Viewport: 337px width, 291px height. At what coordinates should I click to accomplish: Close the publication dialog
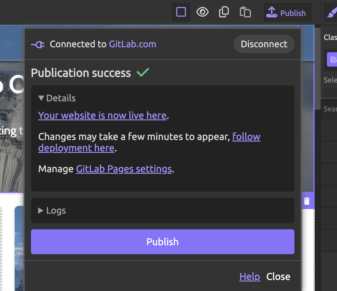pyautogui.click(x=278, y=276)
